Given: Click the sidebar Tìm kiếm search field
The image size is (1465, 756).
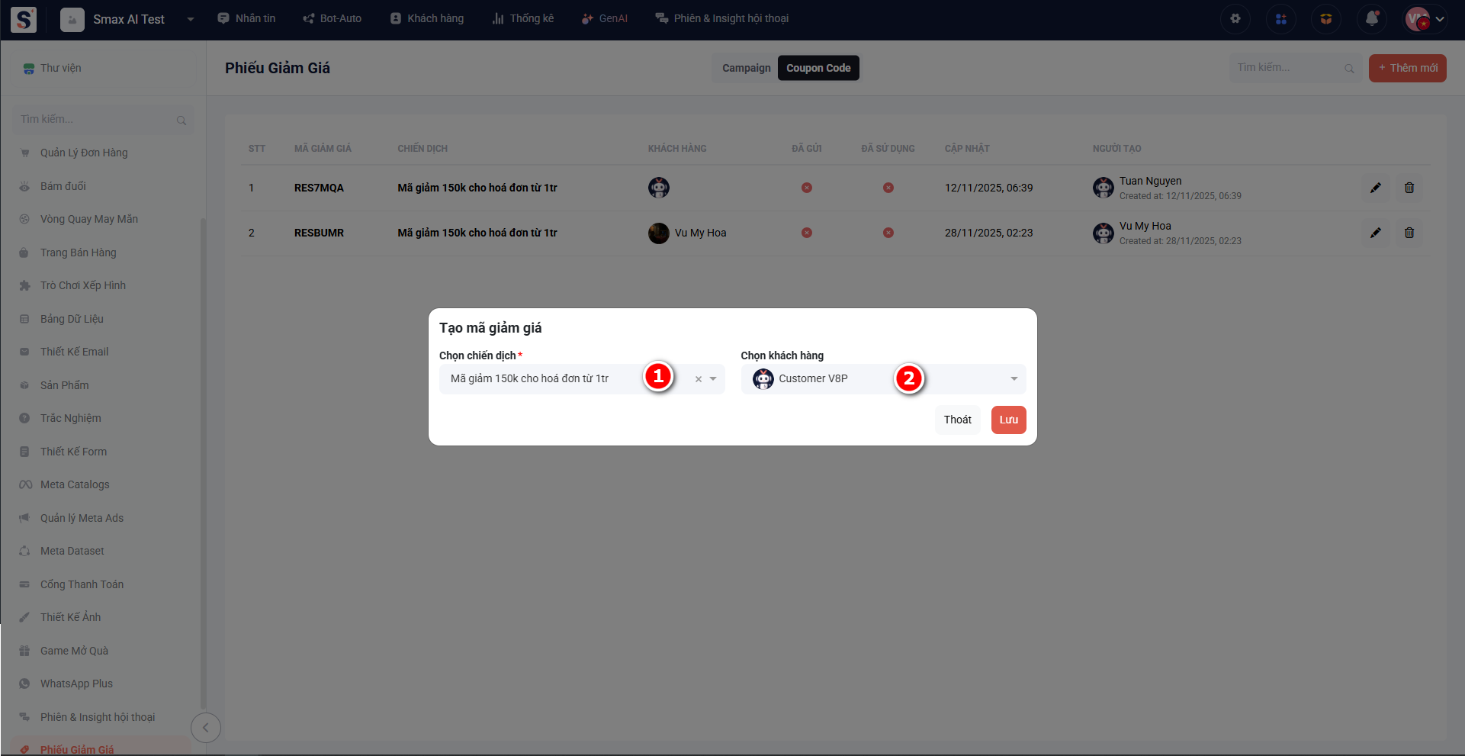Looking at the screenshot, I should [95, 120].
